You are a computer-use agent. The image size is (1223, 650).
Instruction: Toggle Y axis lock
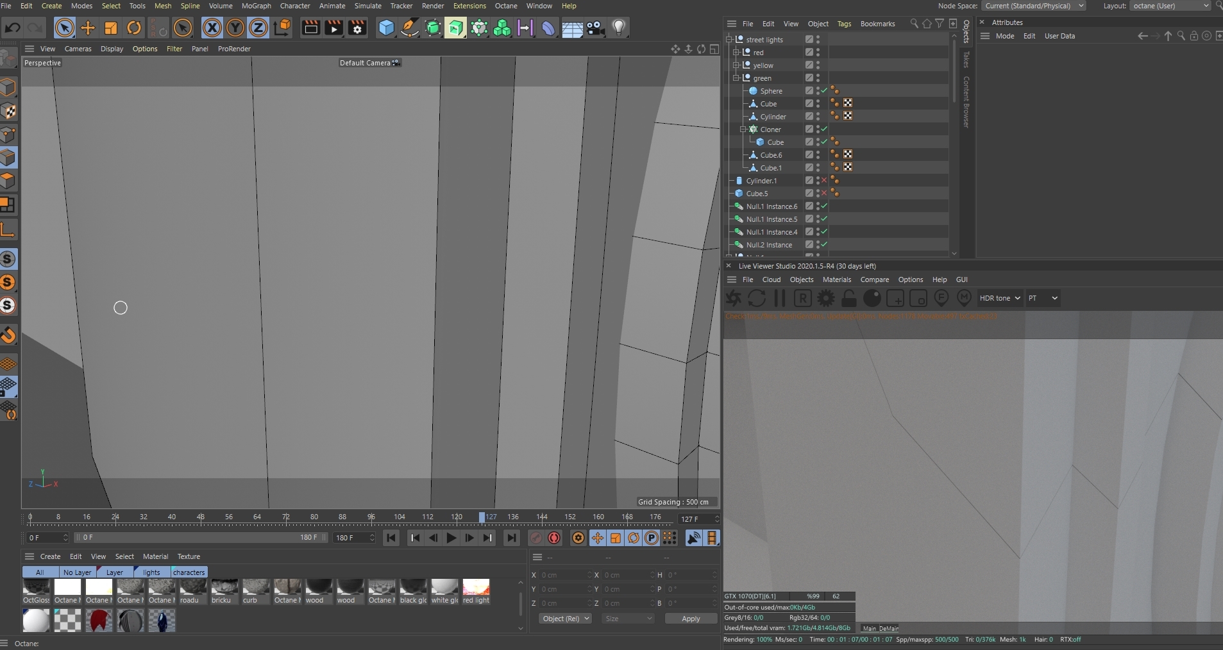pos(235,28)
